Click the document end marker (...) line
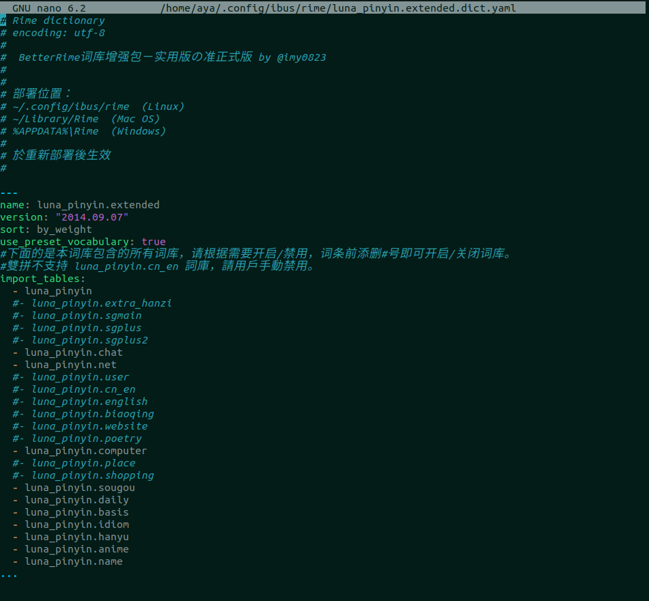The image size is (649, 601). [x=10, y=574]
